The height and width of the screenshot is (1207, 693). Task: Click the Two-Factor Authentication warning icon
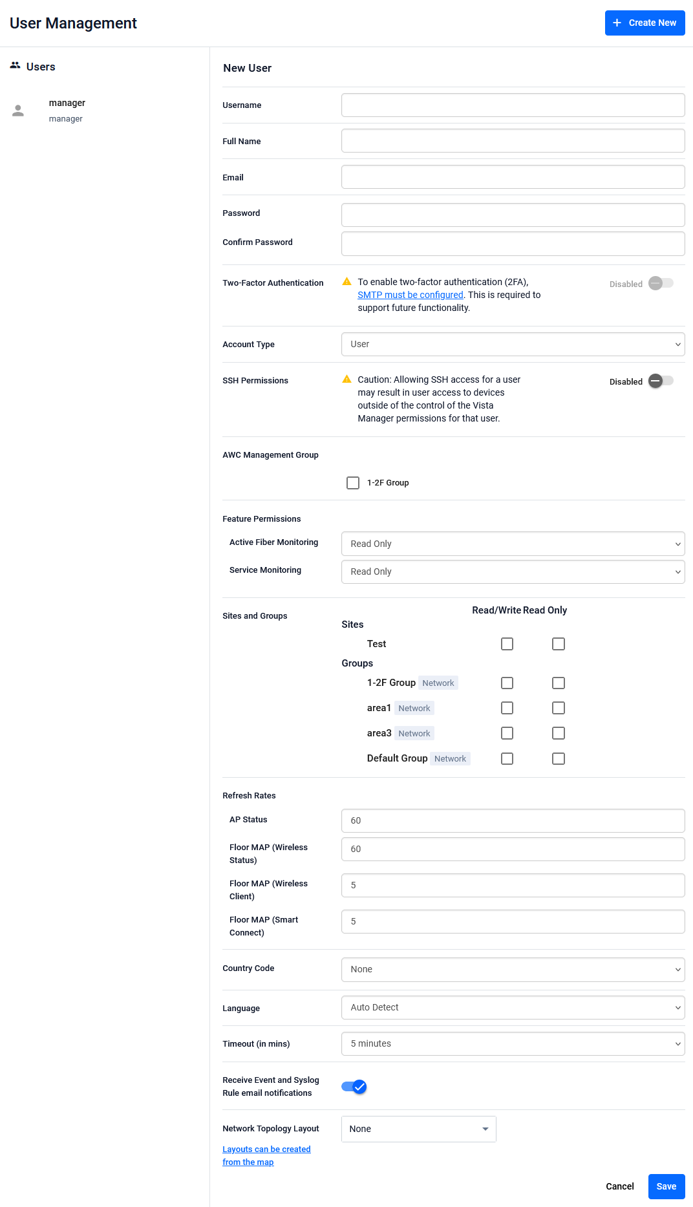coord(346,282)
